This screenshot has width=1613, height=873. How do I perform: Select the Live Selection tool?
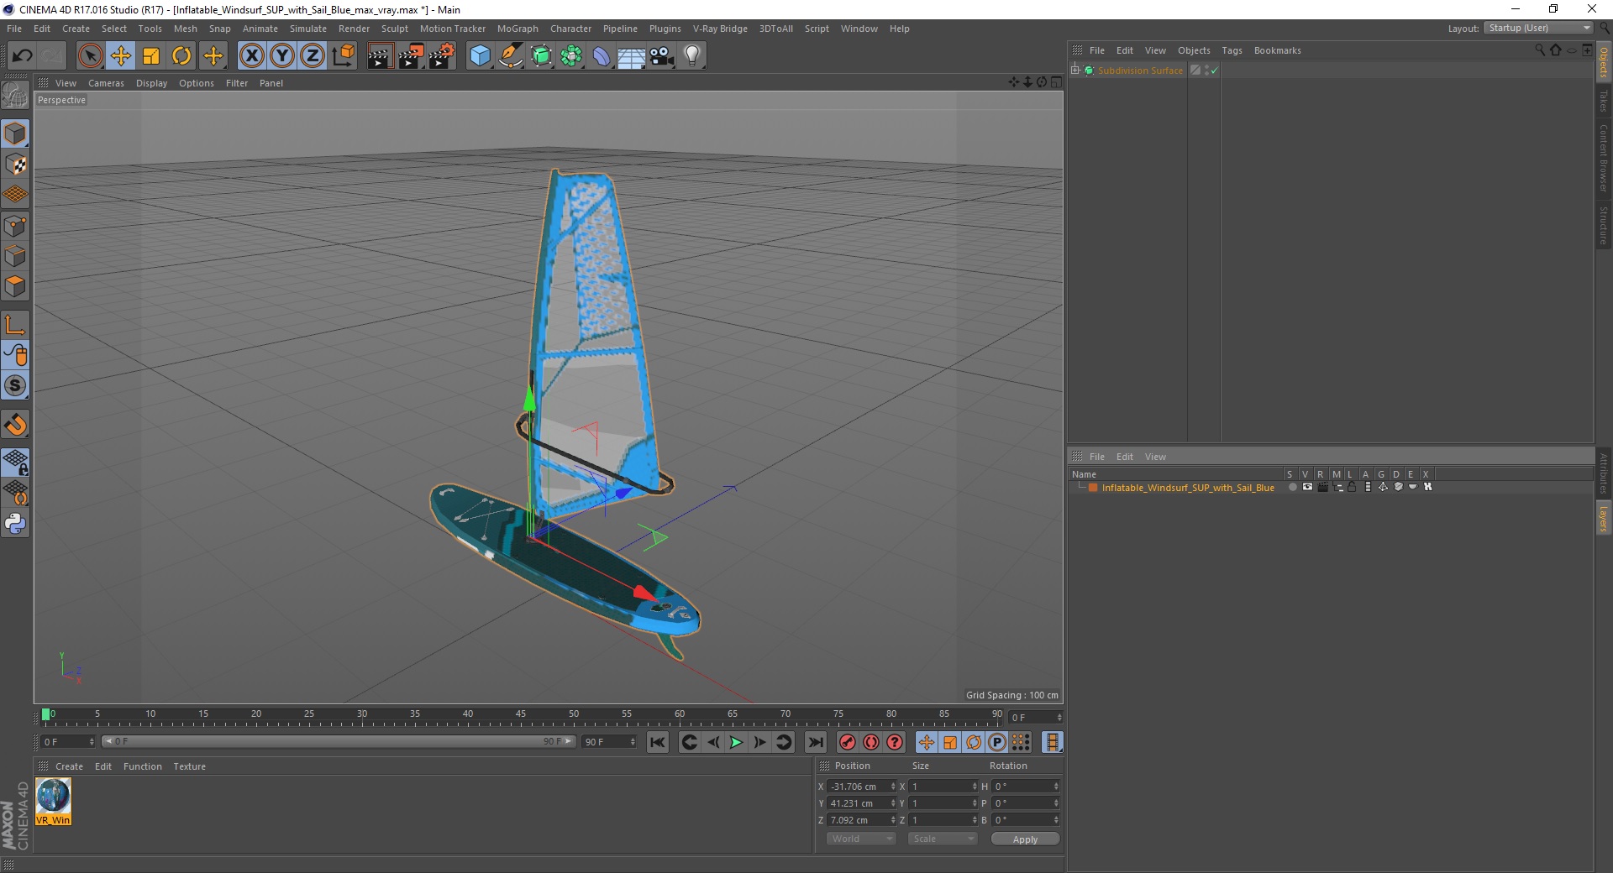click(x=90, y=56)
